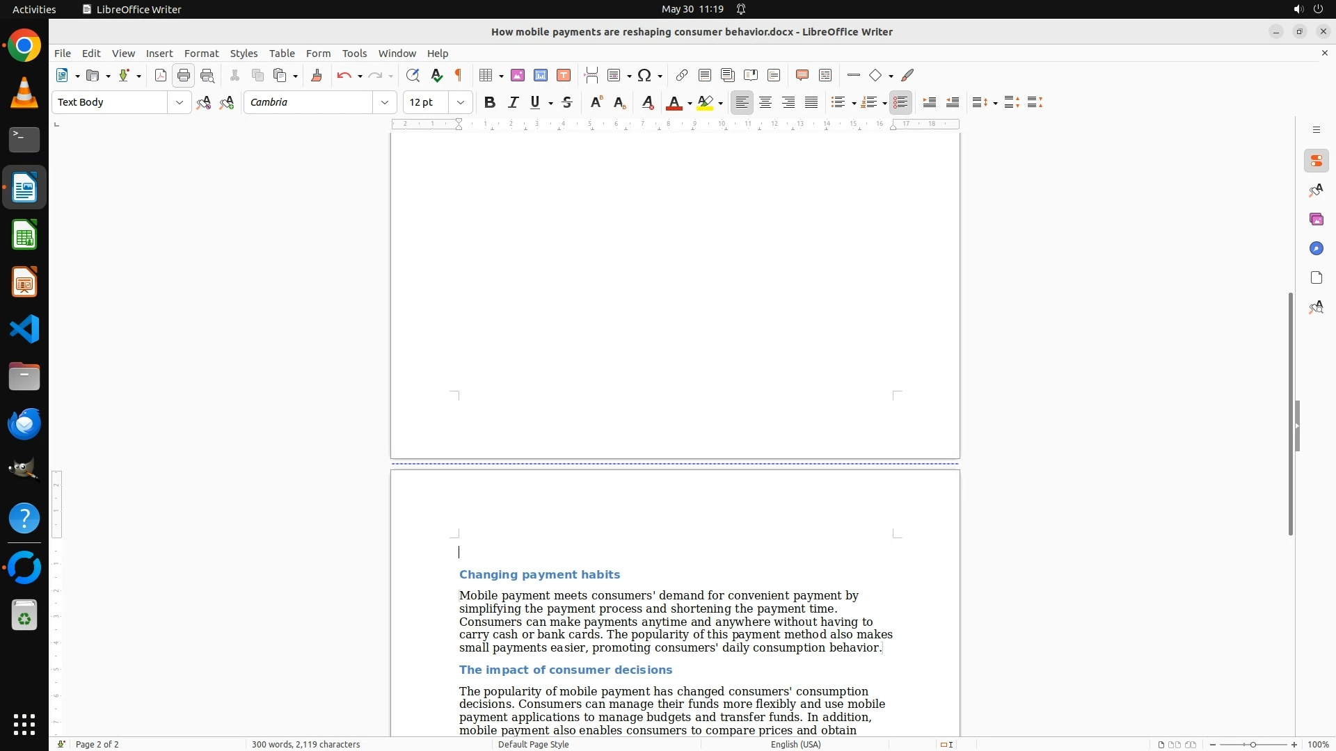Click English (USA) language in status bar
The width and height of the screenshot is (1336, 751).
[795, 744]
